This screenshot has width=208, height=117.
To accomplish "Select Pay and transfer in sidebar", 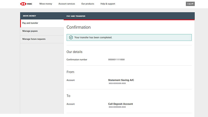I will (x=42, y=23).
